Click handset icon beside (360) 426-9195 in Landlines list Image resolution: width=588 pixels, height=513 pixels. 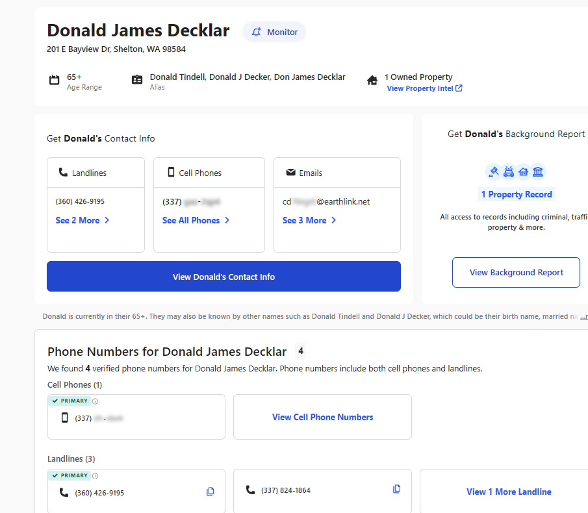coord(64,492)
